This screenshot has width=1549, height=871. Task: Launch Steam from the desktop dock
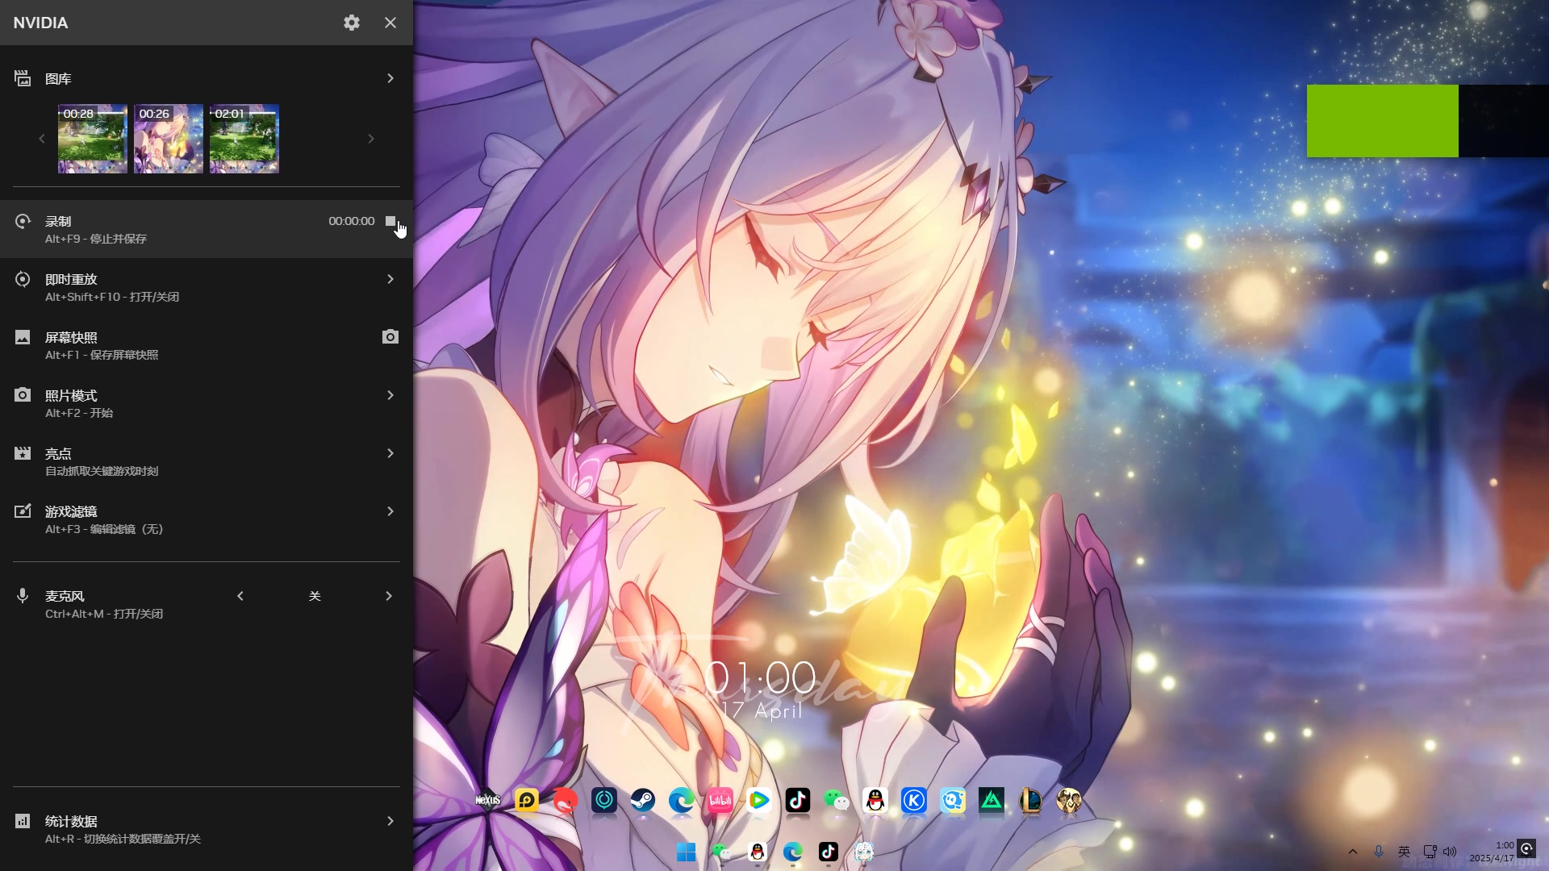click(x=643, y=800)
